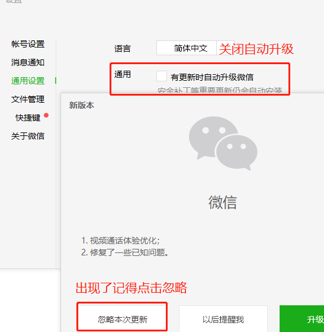The width and height of the screenshot is (324, 332).
Task: Click the 通用 label
Action: click(x=123, y=74)
